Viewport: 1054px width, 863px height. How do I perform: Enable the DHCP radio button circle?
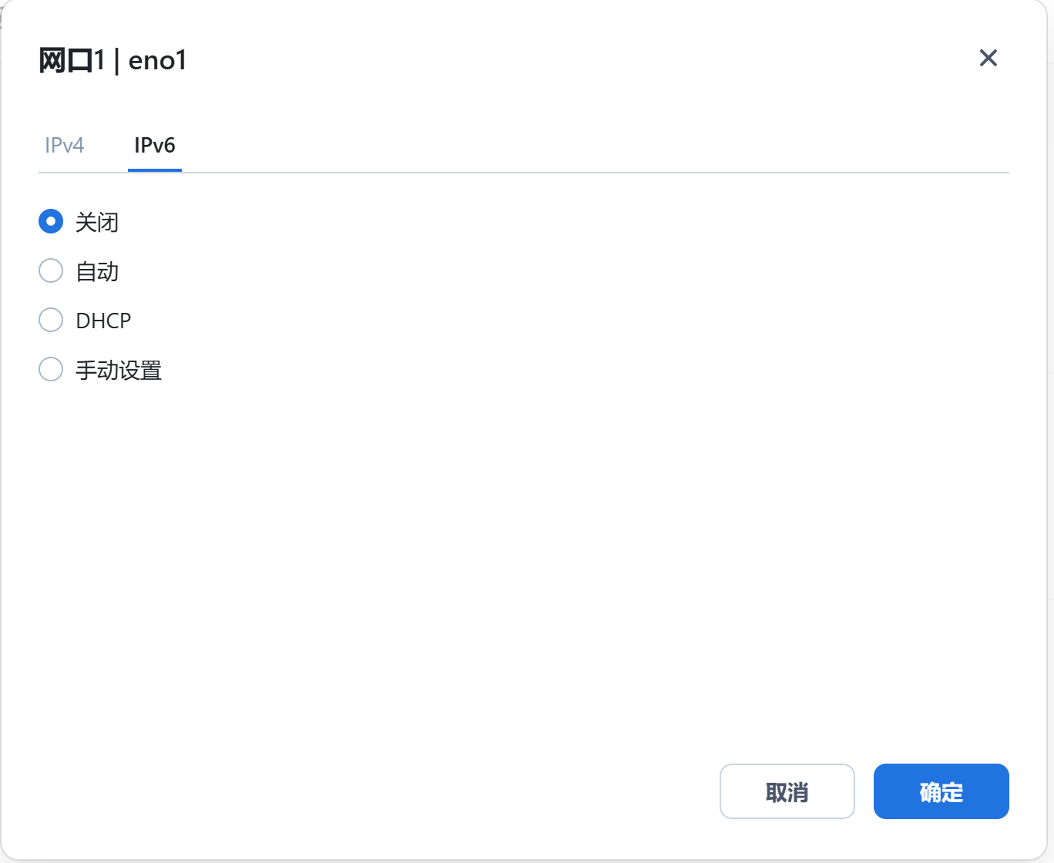(x=51, y=320)
